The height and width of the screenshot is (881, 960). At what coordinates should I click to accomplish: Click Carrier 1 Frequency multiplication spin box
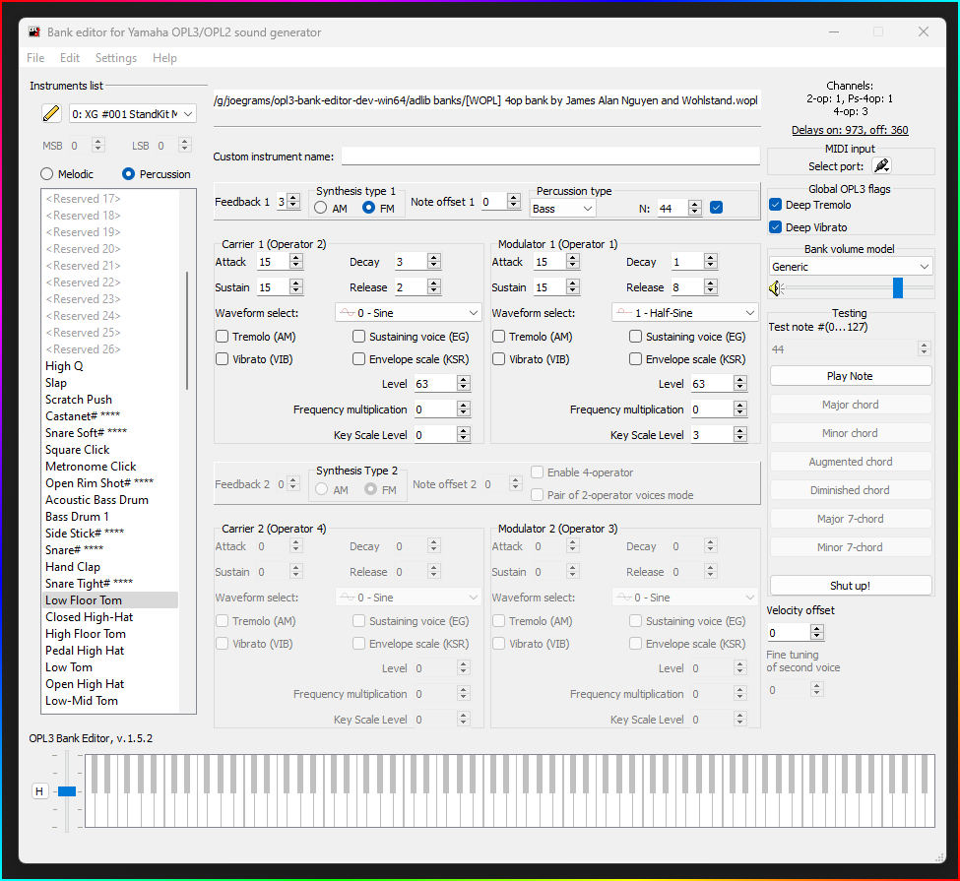(x=442, y=409)
